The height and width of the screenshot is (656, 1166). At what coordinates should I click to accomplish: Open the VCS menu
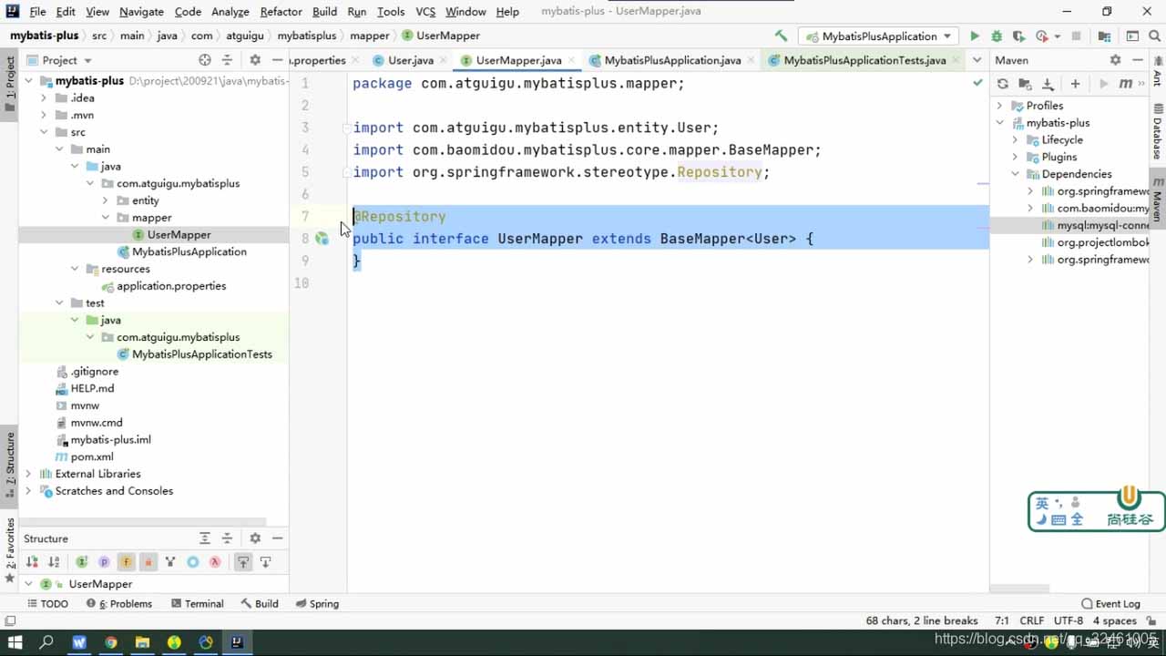click(x=425, y=12)
